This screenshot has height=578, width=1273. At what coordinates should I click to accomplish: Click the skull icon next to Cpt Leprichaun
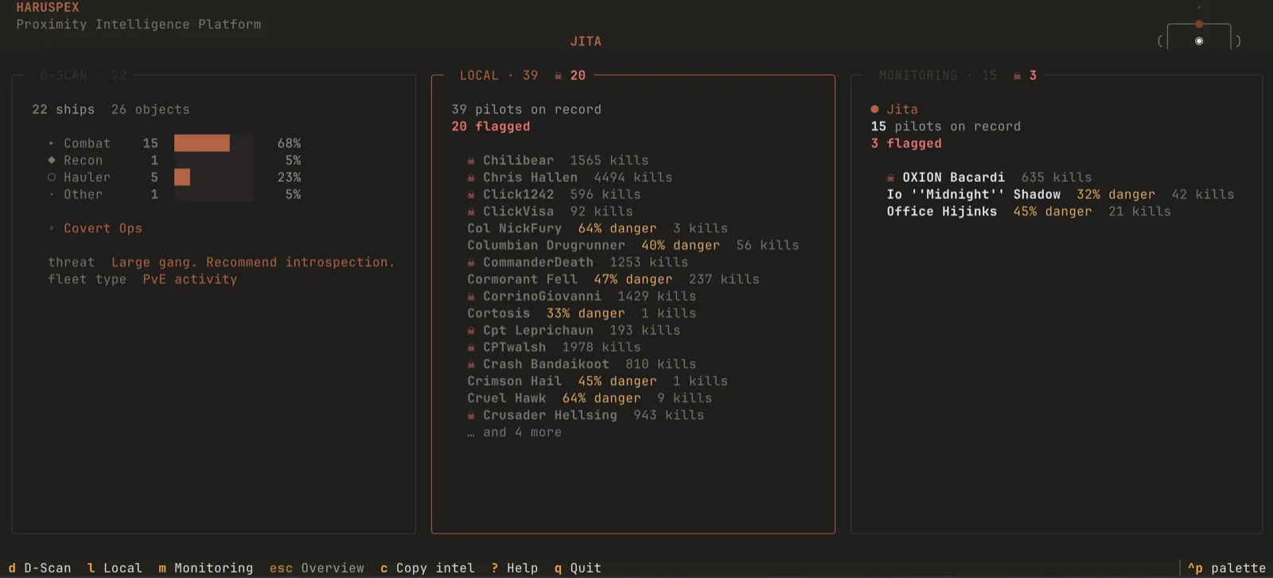click(471, 331)
